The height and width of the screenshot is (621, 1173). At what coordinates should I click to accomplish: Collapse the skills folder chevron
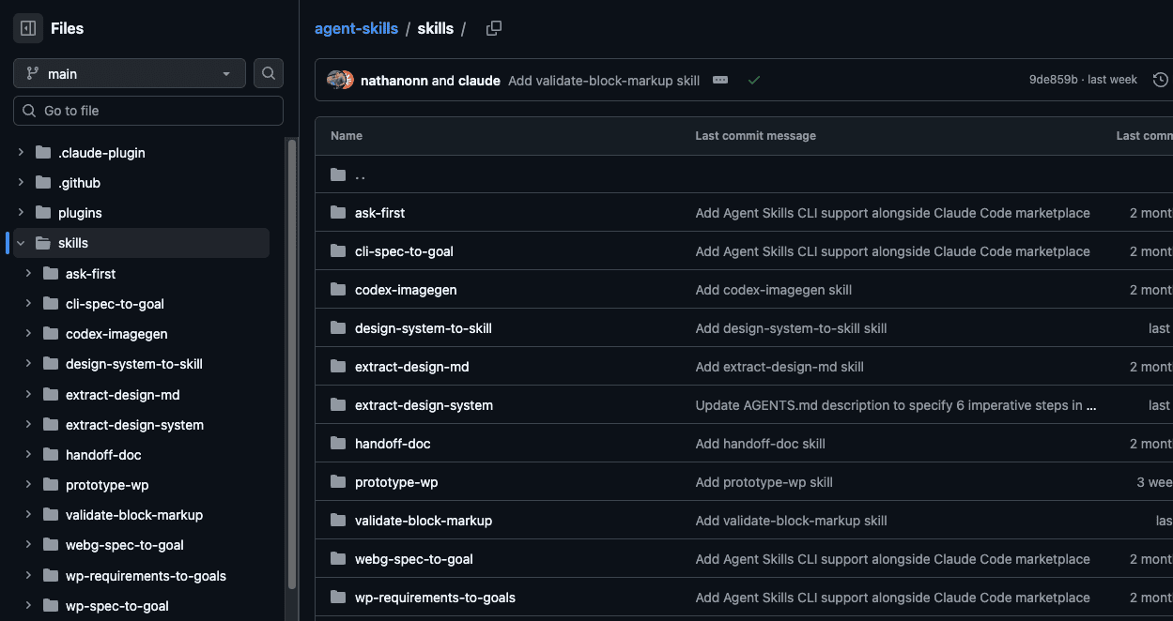21,243
